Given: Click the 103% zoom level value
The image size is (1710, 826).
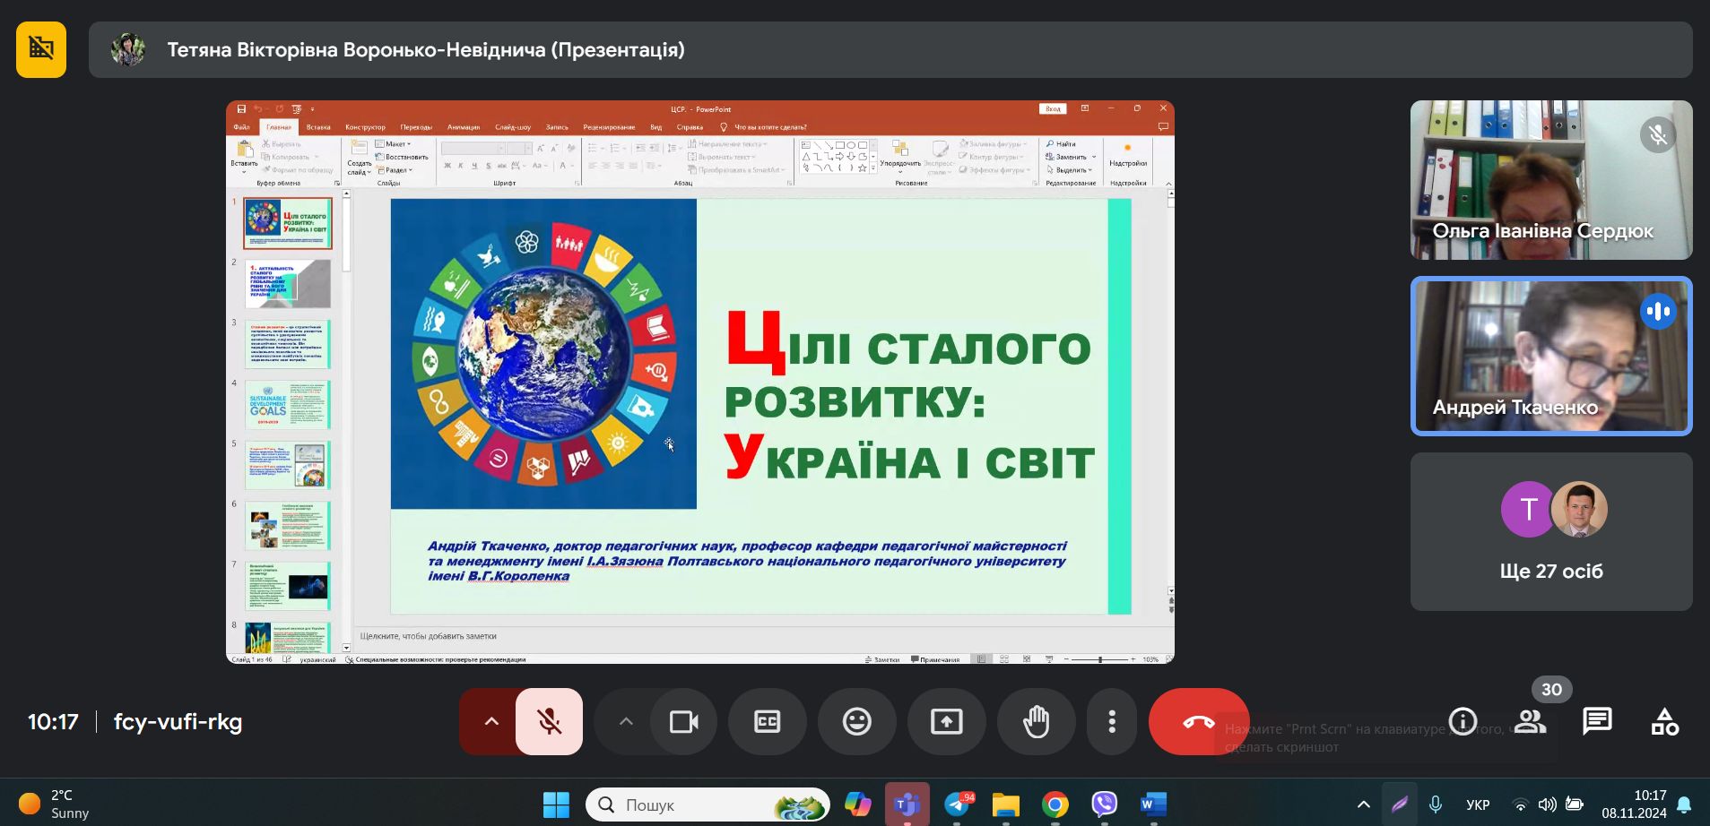Looking at the screenshot, I should 1150,659.
